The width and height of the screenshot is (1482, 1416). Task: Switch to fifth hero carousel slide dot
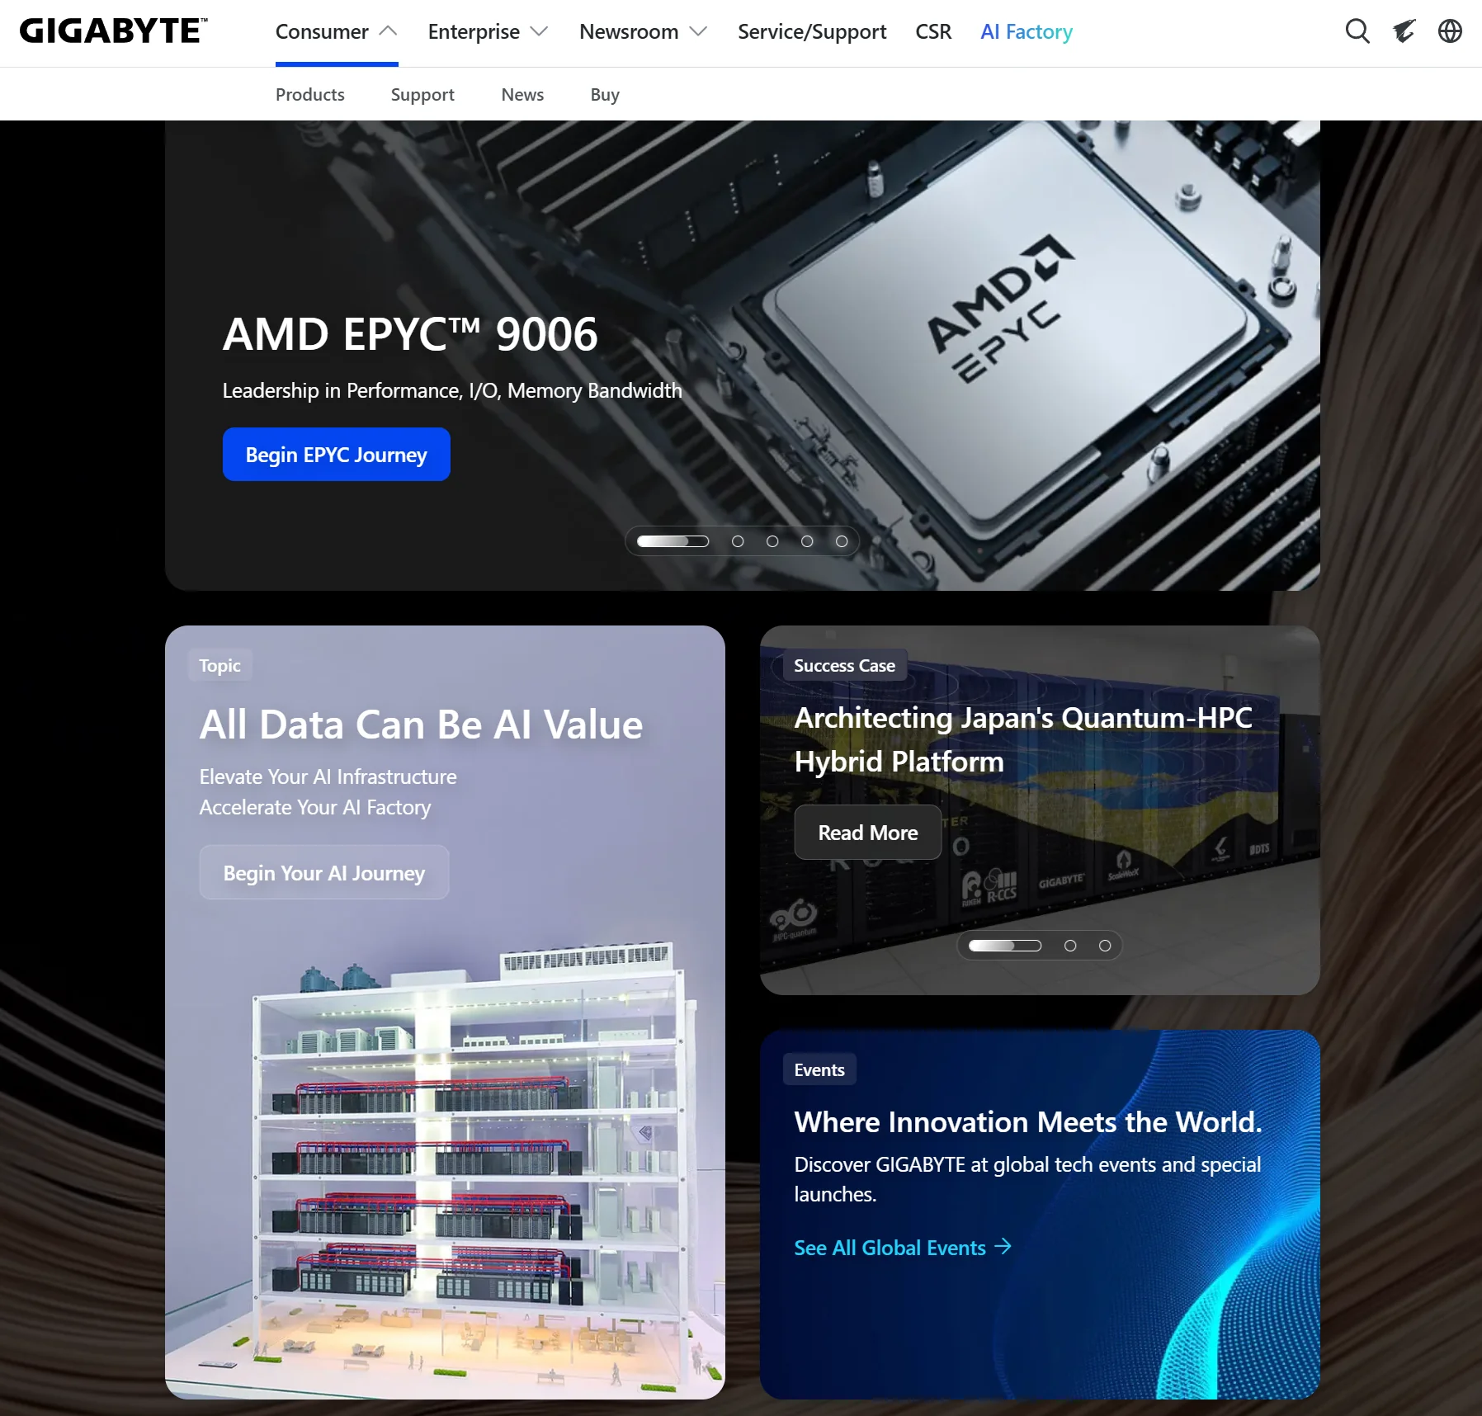tap(842, 541)
